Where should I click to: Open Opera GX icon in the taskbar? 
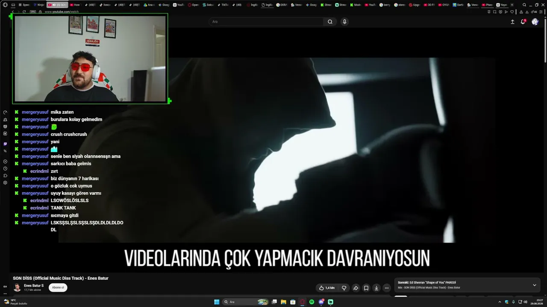click(x=302, y=302)
